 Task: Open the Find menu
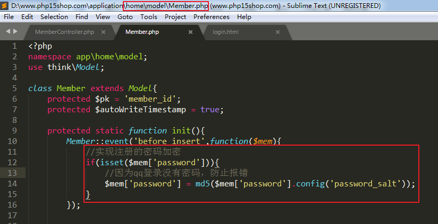pos(82,17)
